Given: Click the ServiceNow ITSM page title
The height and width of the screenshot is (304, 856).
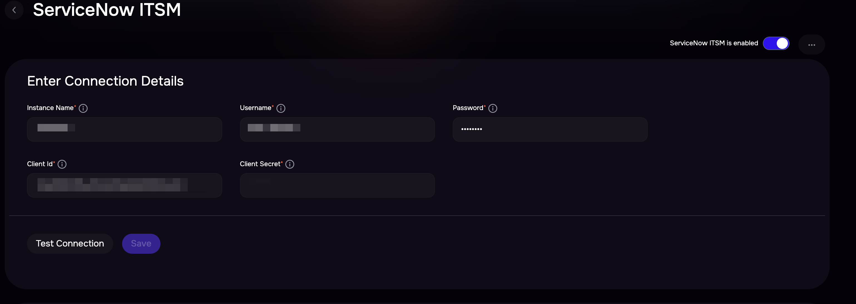Looking at the screenshot, I should tap(107, 10).
